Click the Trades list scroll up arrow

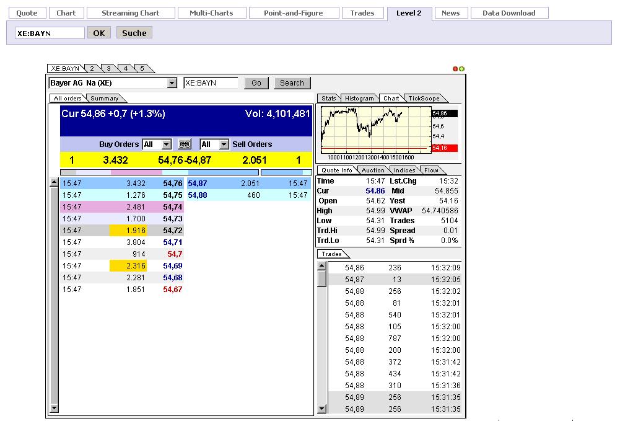(x=321, y=266)
